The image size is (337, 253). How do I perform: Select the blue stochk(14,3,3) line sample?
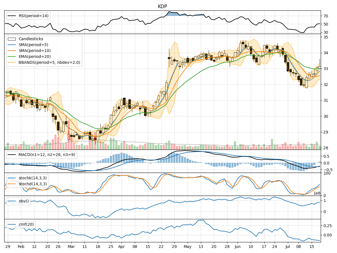[x=12, y=178]
